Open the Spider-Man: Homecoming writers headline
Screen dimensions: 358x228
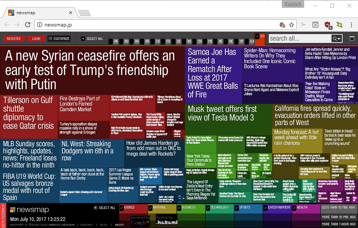click(272, 64)
